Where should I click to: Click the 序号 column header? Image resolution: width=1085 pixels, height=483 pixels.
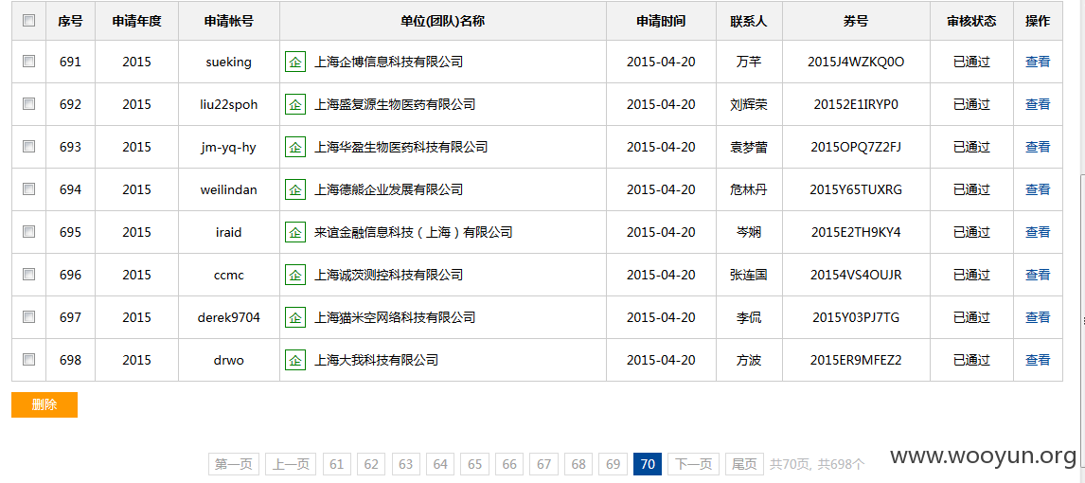coord(71,21)
